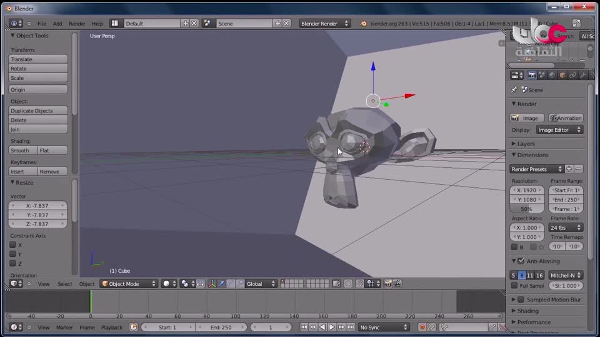600x337 pixels.
Task: Open the Add menu
Action: (x=57, y=23)
